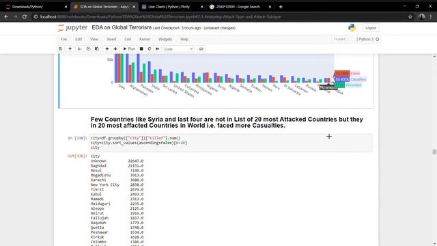
Task: Move selected cell up arrow
Action: [x=107, y=49]
